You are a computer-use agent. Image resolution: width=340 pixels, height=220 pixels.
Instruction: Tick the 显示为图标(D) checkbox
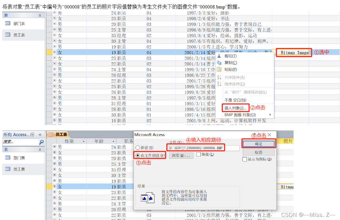pyautogui.click(x=245, y=159)
